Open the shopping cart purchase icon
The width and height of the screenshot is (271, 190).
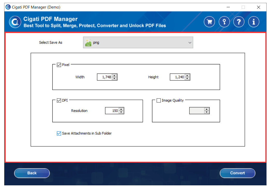tap(209, 22)
